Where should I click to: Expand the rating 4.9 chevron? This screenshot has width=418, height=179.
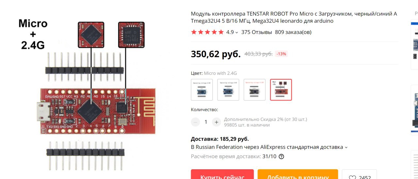237,32
